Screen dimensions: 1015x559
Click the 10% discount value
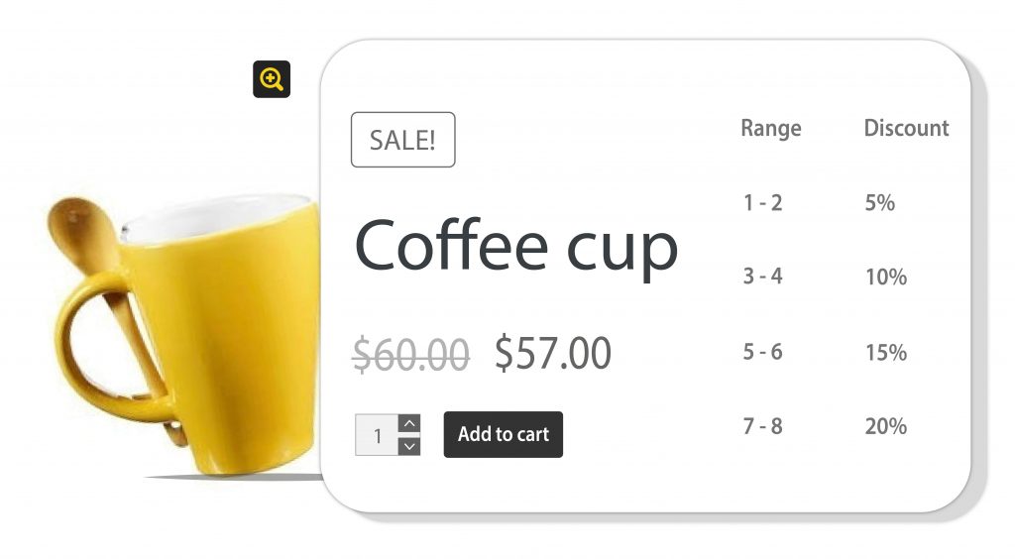click(x=885, y=278)
